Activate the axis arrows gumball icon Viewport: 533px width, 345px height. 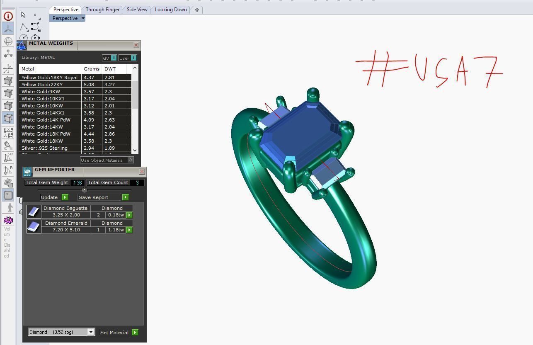(8, 69)
